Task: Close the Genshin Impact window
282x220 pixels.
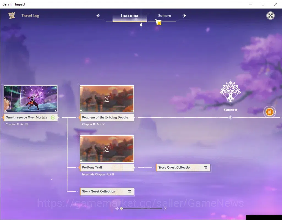Action: (x=275, y=4)
